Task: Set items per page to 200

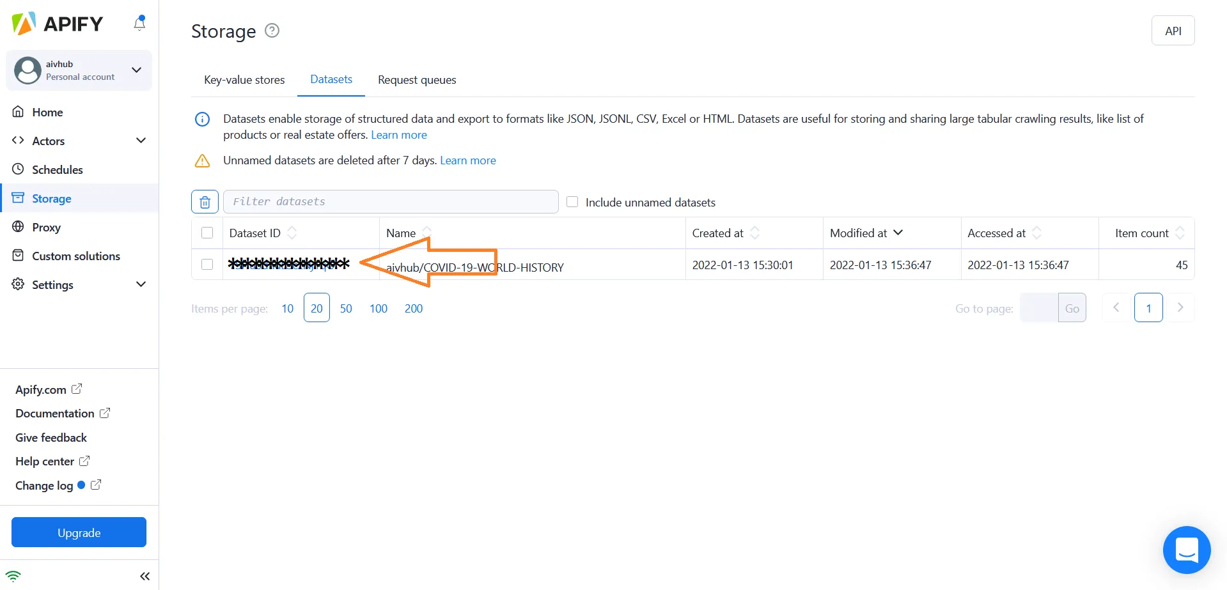Action: coord(414,308)
